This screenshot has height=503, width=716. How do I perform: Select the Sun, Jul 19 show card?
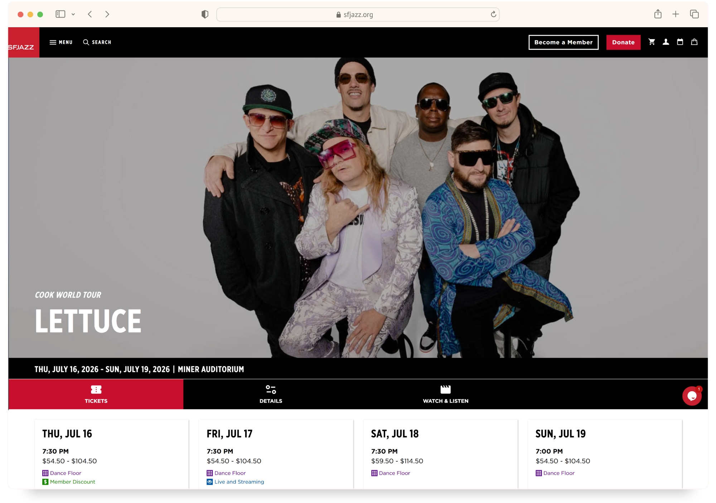605,454
